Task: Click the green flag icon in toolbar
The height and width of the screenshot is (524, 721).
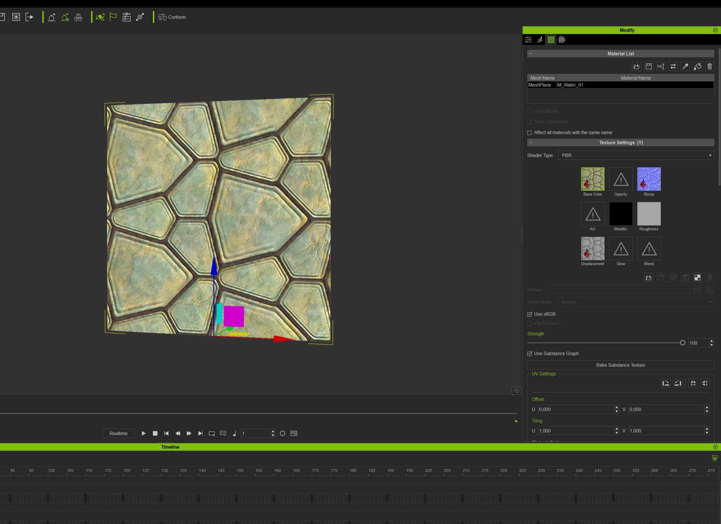Action: (x=113, y=17)
